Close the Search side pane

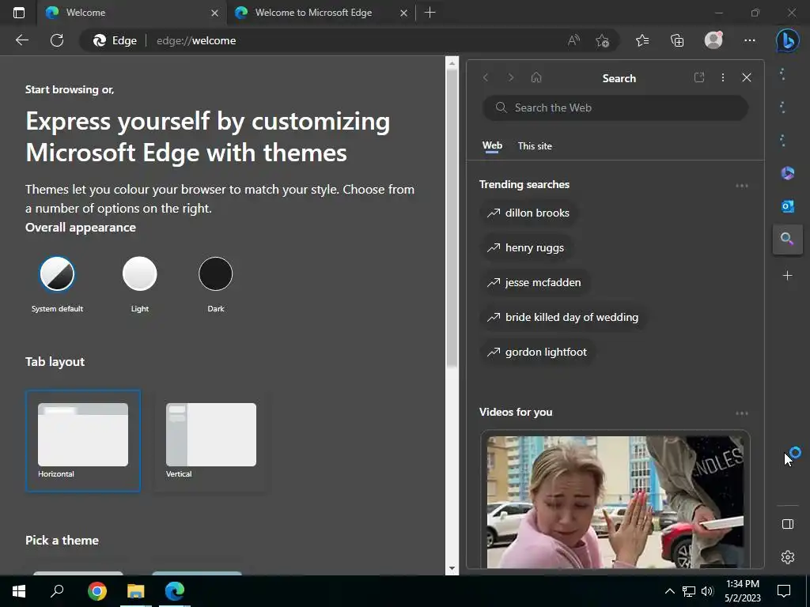[x=747, y=77]
